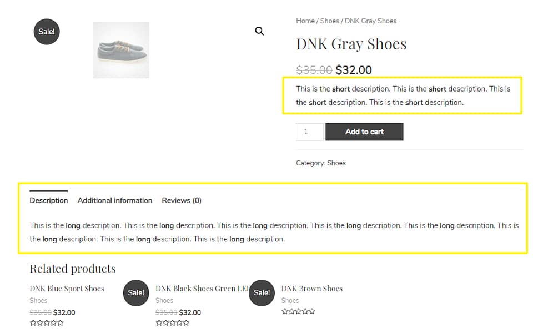Click the star rating under DNK Blue Sport Shoes
The height and width of the screenshot is (333, 533).
click(x=47, y=322)
